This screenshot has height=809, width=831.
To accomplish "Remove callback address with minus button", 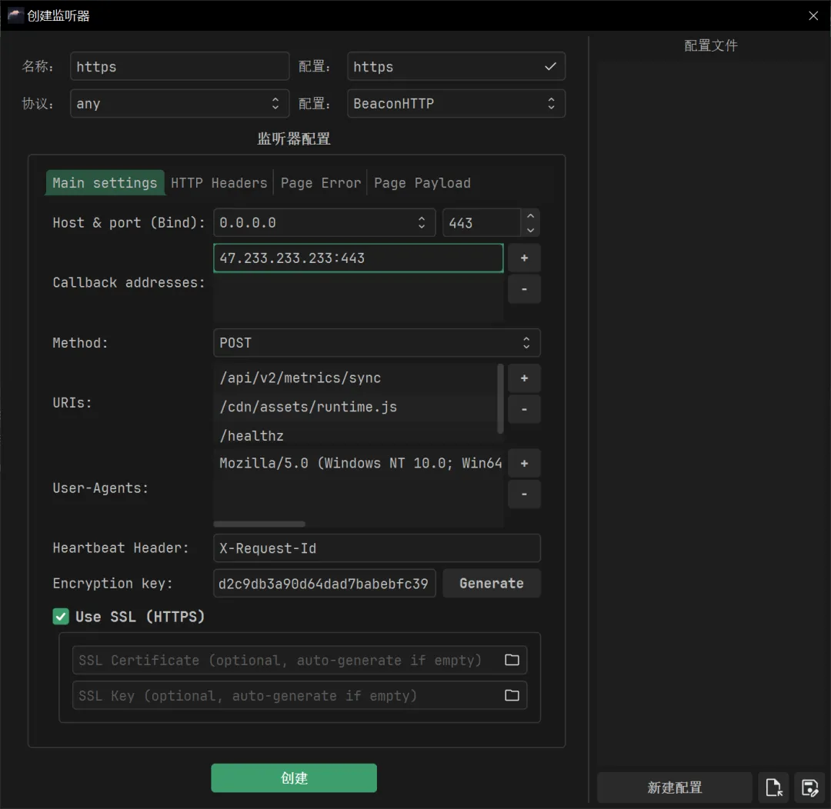I will 524,288.
